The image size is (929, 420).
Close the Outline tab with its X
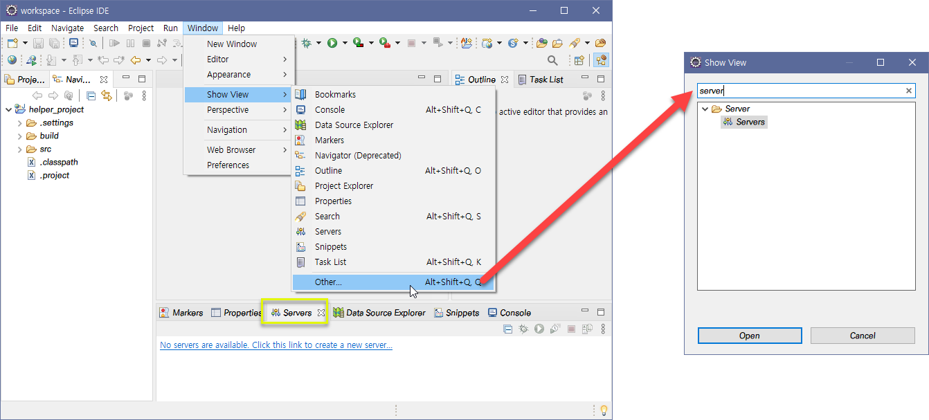(x=505, y=80)
